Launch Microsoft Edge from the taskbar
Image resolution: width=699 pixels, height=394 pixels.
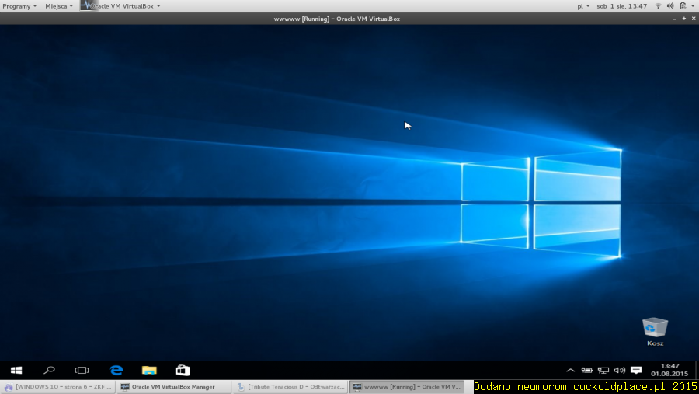pos(116,371)
